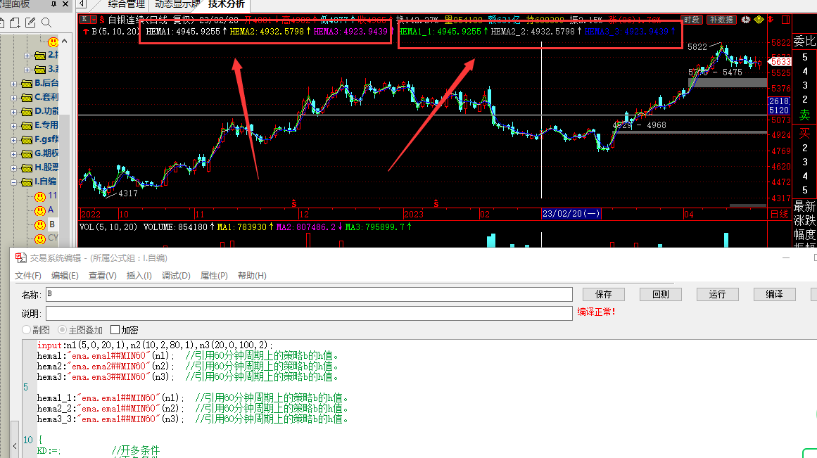Click the code editor left scroll arrow

(x=15, y=446)
